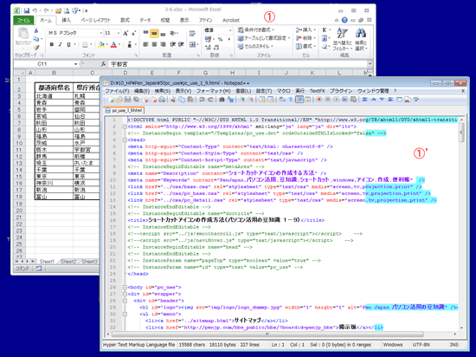Click Cell Styles button in Excel ribbon
Viewport: 476px width, 357px height.
pyautogui.click(x=255, y=46)
